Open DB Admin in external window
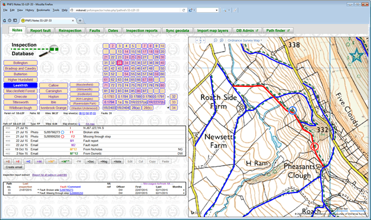This screenshot has height=220, width=371. (247, 30)
